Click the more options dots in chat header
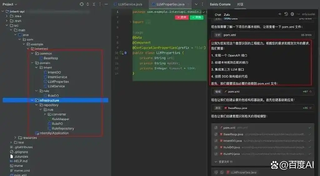The width and height of the screenshot is (320, 176). tap(298, 14)
